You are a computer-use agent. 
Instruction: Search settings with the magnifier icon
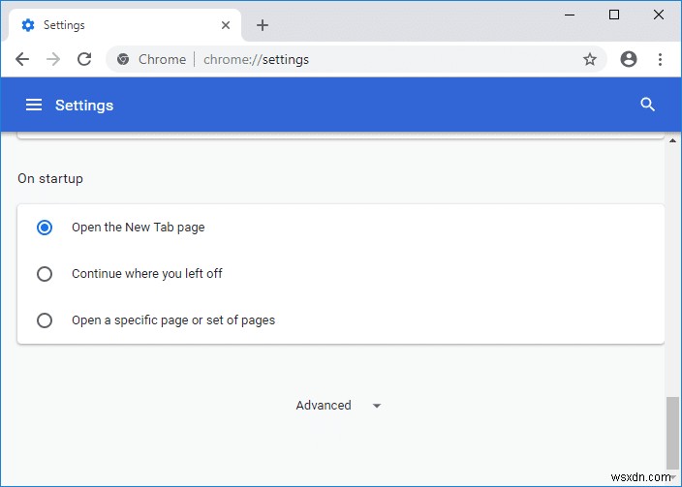648,105
